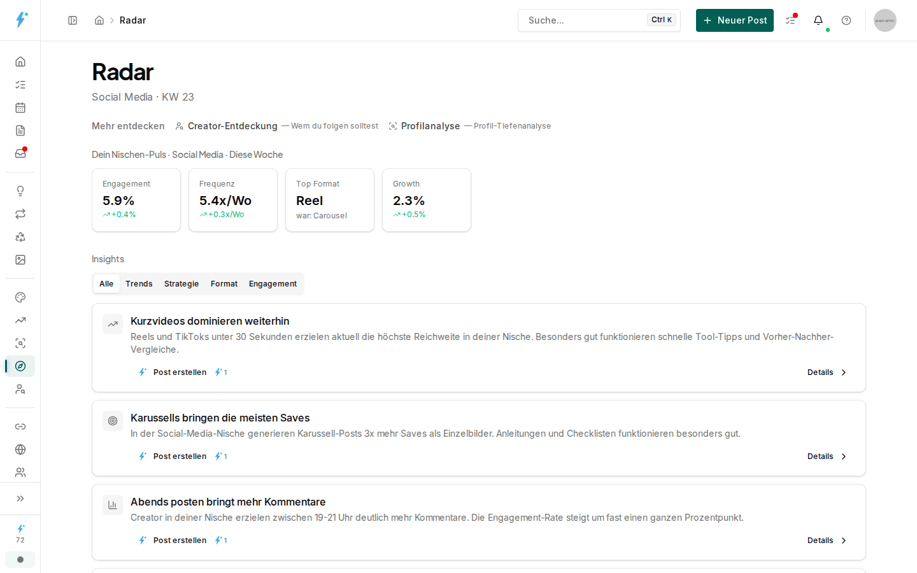This screenshot has height=573, width=917.
Task: Click the bar chart icon beside Abends posten
Action: tap(113, 505)
